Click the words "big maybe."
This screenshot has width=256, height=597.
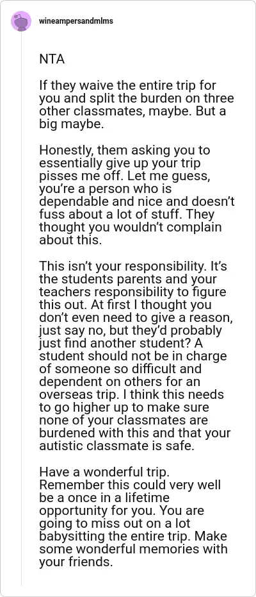72,124
